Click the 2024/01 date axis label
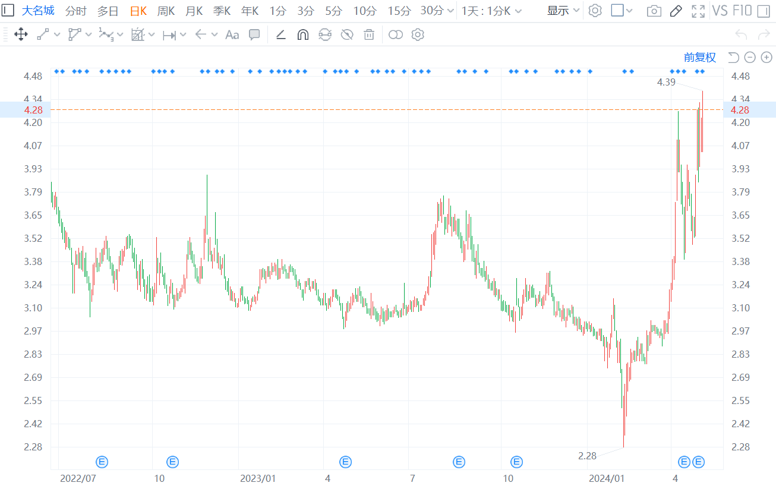 [x=607, y=478]
